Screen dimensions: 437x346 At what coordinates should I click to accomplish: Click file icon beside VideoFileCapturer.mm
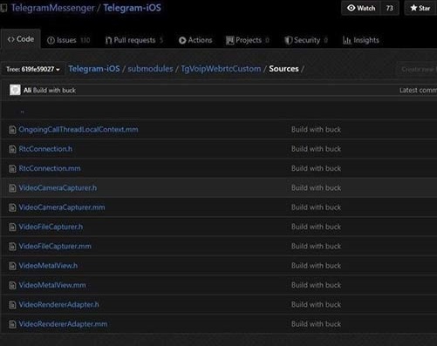(x=12, y=247)
